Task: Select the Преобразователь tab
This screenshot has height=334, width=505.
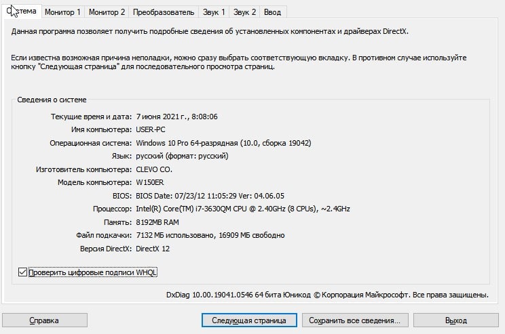Action: click(163, 12)
